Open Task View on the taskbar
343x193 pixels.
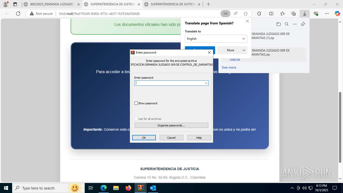[x=91, y=188]
